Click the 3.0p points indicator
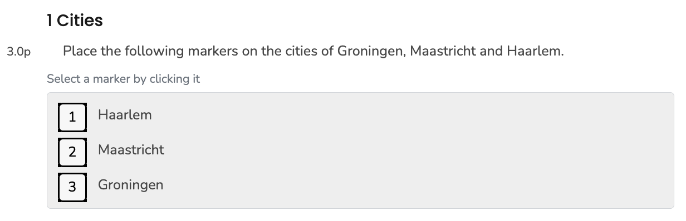Image resolution: width=686 pixels, height=221 pixels. (18, 53)
